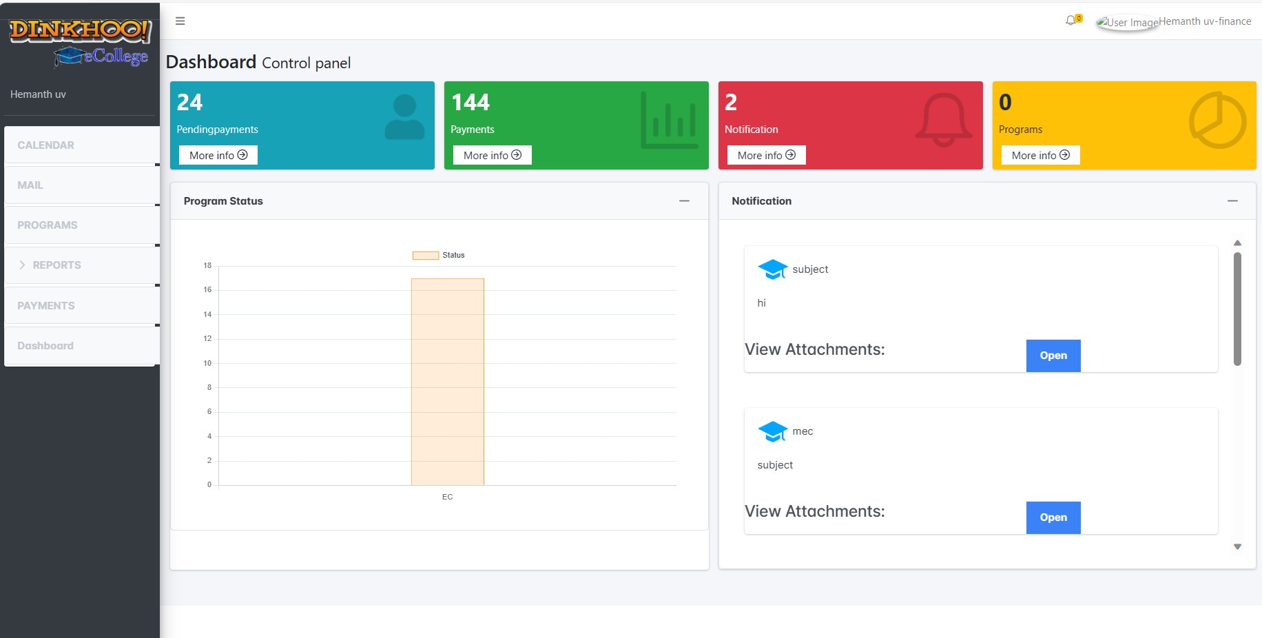This screenshot has width=1262, height=638.
Task: Open the Calendar sidebar item
Action: tap(82, 145)
